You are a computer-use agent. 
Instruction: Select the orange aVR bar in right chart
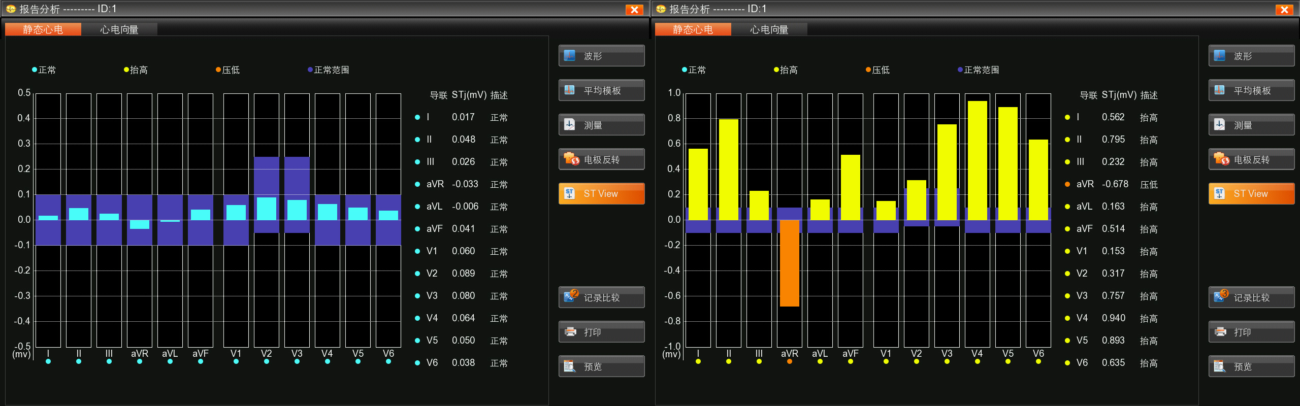tap(790, 263)
